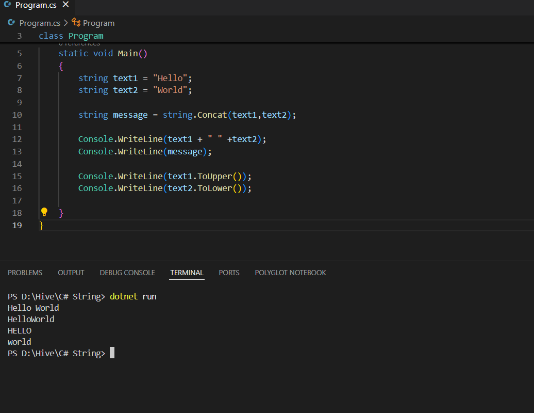534x413 pixels.
Task: Click line number 15 in the gutter
Action: click(x=17, y=177)
